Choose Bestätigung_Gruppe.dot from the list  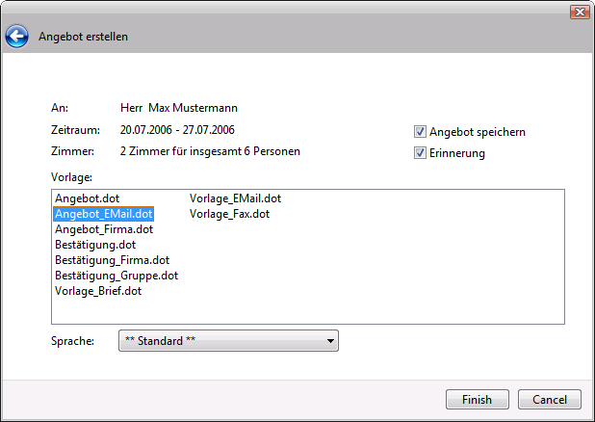[116, 276]
